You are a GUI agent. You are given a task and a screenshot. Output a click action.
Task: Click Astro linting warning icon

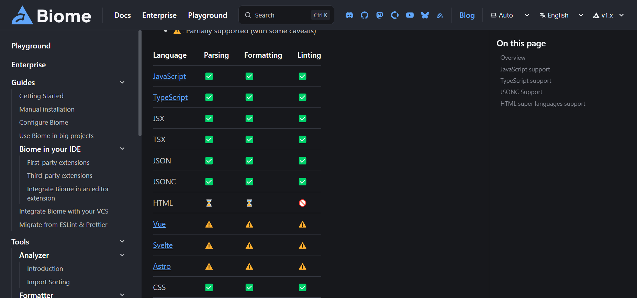click(302, 266)
